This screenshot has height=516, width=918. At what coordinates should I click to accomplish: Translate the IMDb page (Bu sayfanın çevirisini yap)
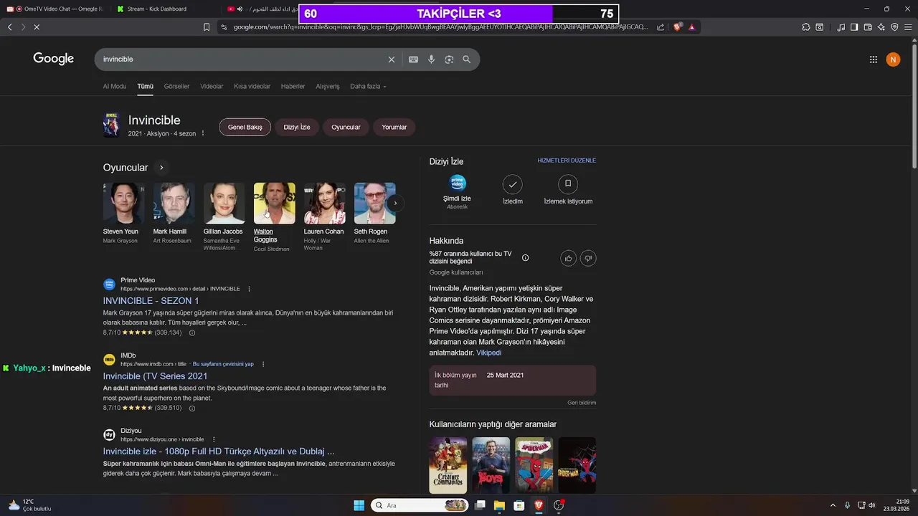pos(223,364)
